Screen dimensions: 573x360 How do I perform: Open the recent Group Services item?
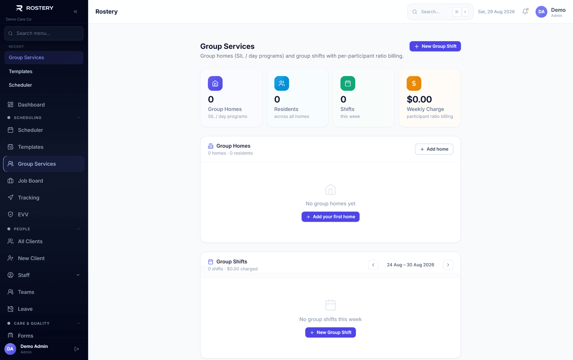pyautogui.click(x=44, y=58)
